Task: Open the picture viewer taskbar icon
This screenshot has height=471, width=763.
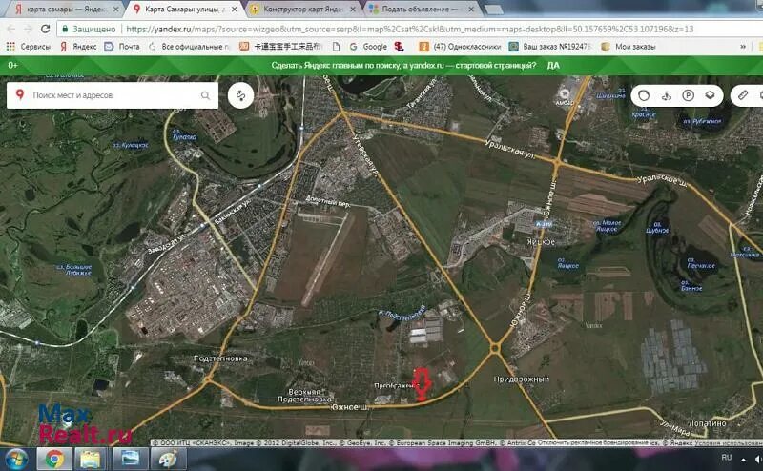Action: [129, 460]
